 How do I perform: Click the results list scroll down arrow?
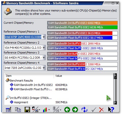pos(115,103)
